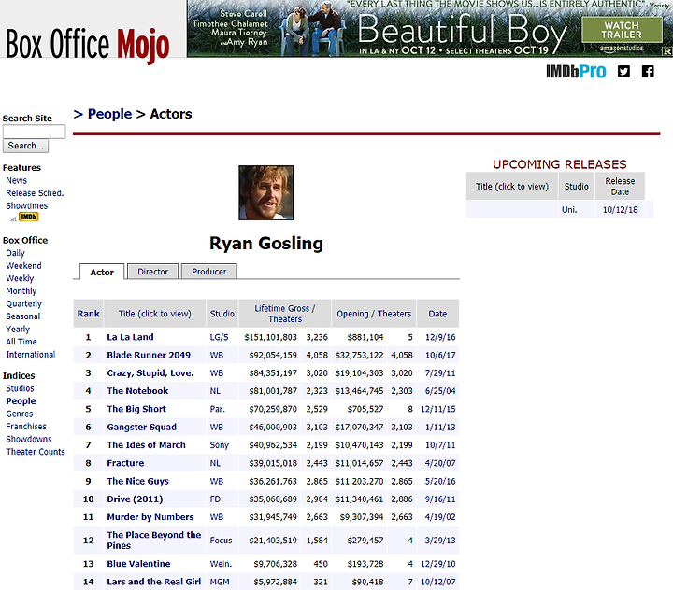Open The Place Beyond the Pines link
The width and height of the screenshot is (673, 590).
click(153, 541)
